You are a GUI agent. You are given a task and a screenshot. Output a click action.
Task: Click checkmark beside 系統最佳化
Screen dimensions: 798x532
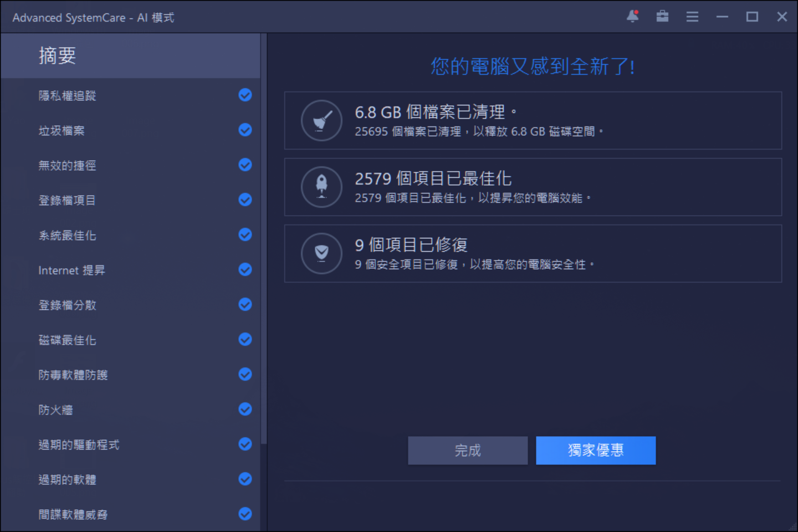tap(245, 235)
